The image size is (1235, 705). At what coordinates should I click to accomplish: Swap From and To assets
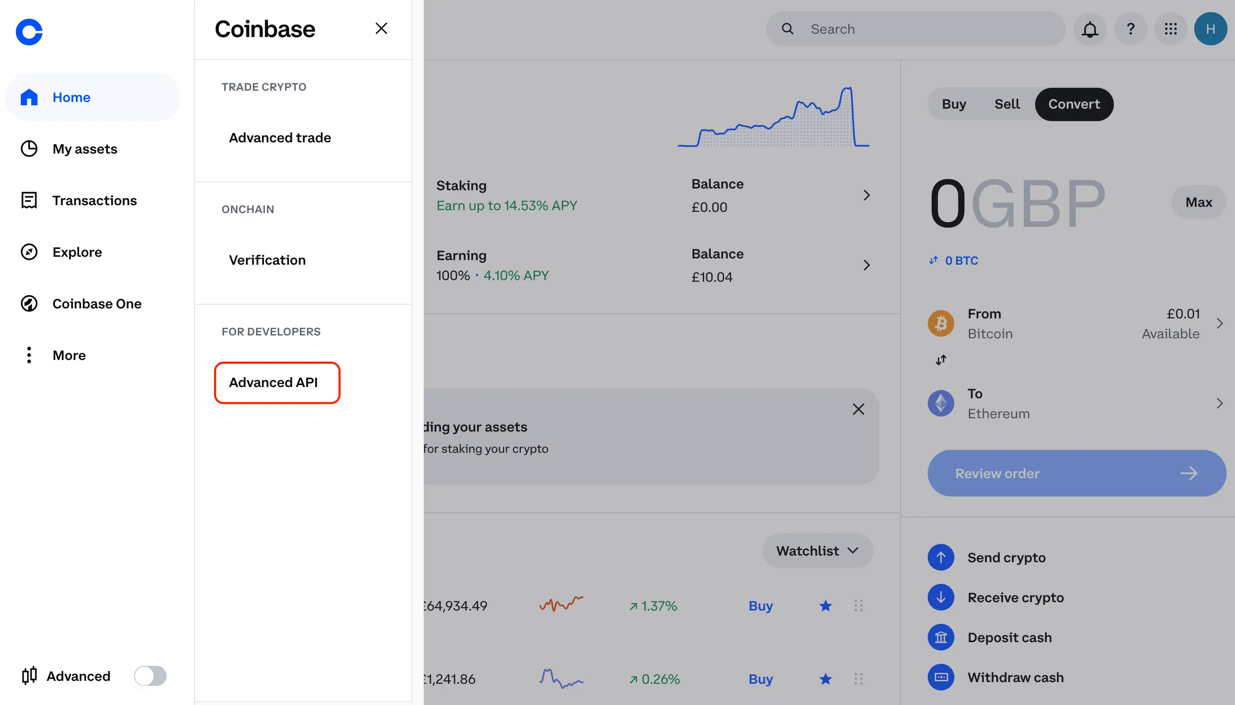click(x=941, y=360)
